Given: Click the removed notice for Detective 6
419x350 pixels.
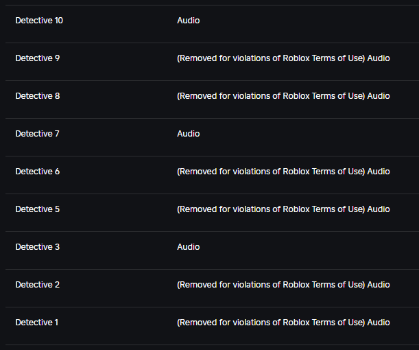Looking at the screenshot, I should coord(271,172).
